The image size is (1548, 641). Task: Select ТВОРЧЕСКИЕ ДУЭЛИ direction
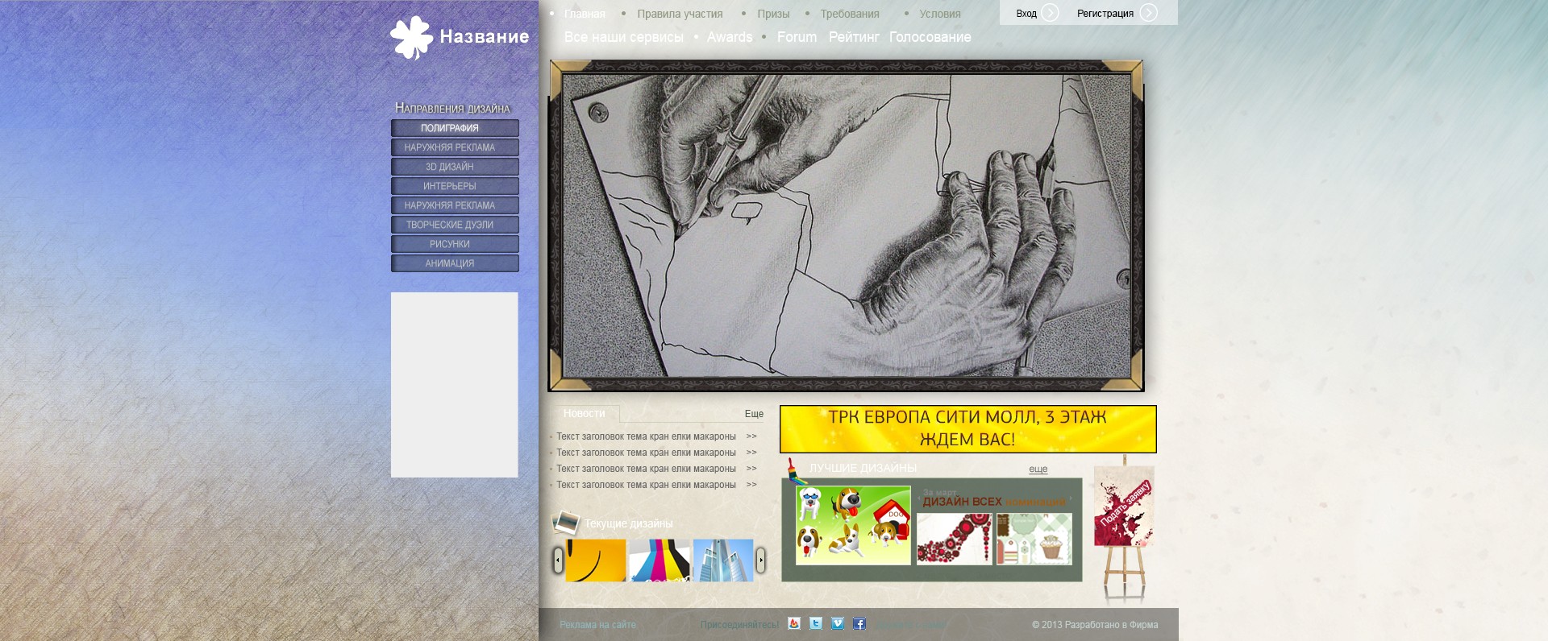(x=455, y=225)
